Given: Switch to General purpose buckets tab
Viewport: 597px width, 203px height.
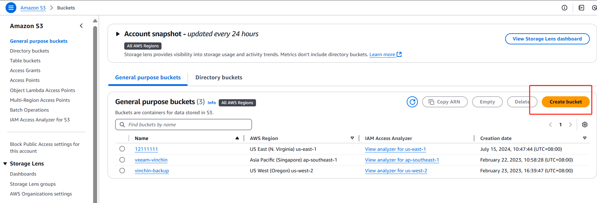Looking at the screenshot, I should (148, 78).
